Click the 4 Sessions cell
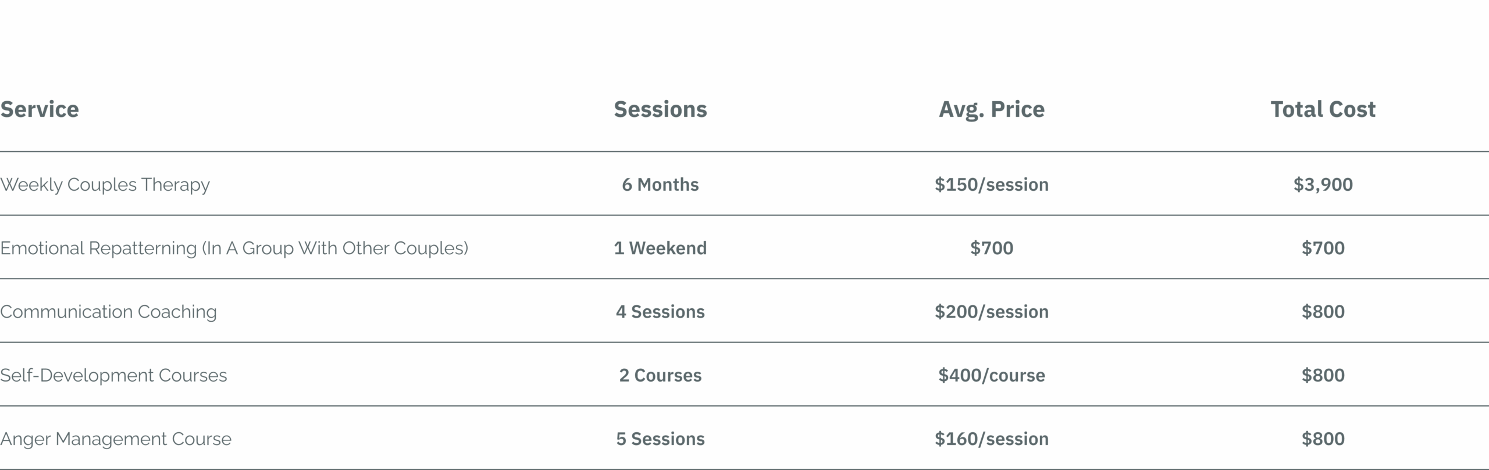Image resolution: width=1489 pixels, height=470 pixels. (660, 312)
